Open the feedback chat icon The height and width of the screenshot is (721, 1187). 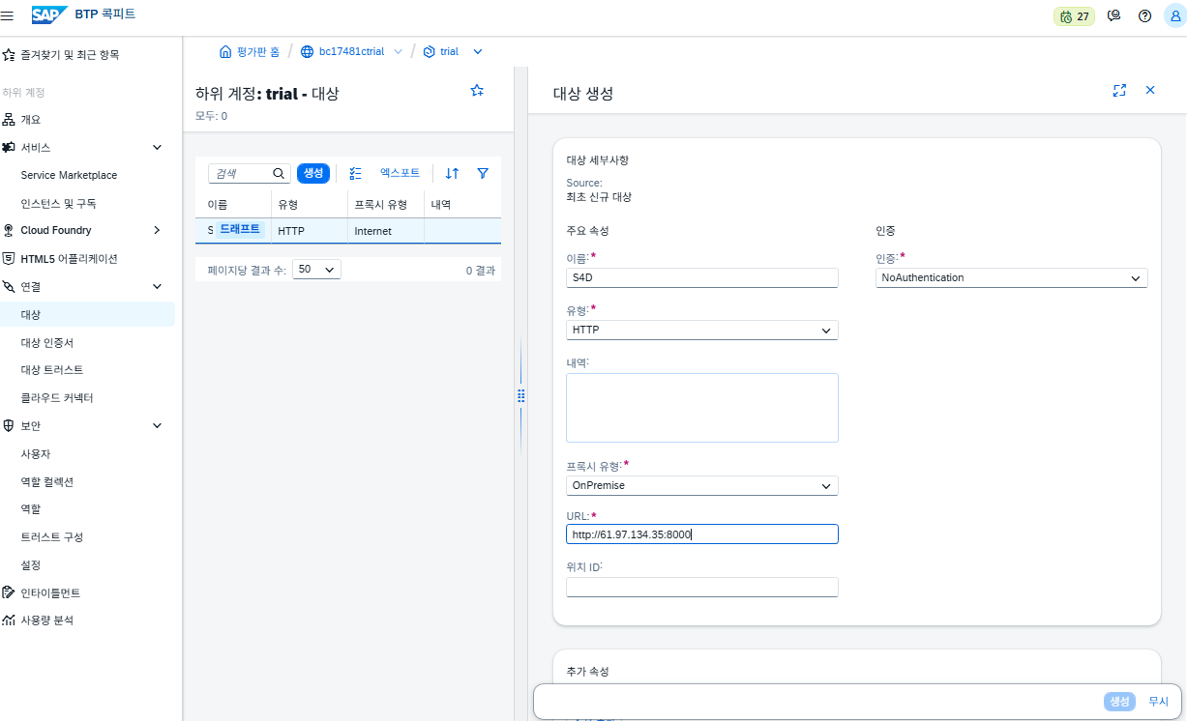[x=1114, y=16]
